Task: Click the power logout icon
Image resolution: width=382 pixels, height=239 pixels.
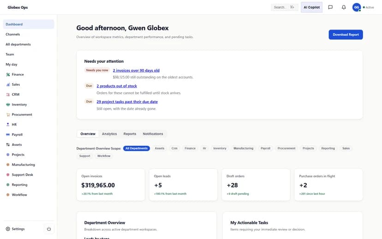Action: 49,229
